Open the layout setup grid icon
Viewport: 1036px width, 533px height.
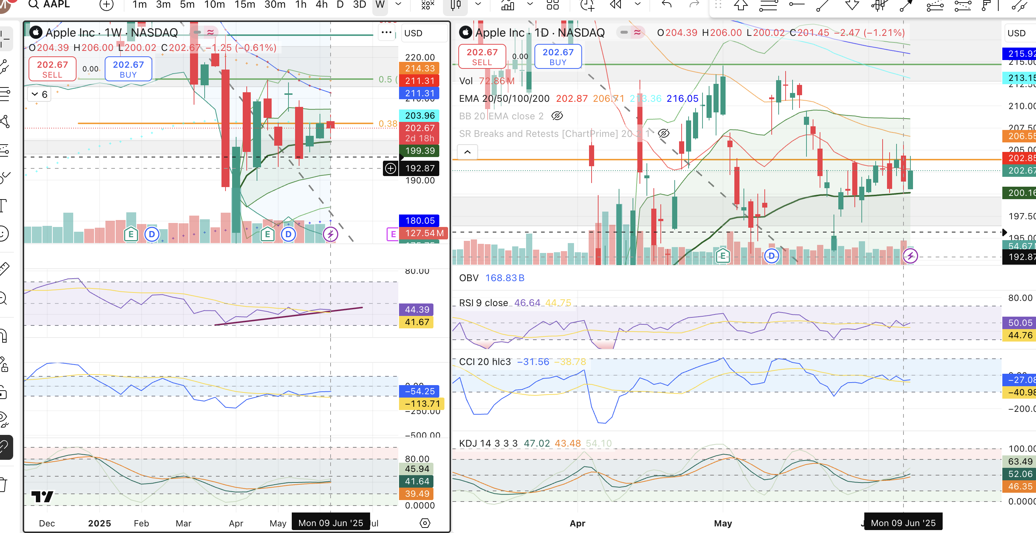552,5
